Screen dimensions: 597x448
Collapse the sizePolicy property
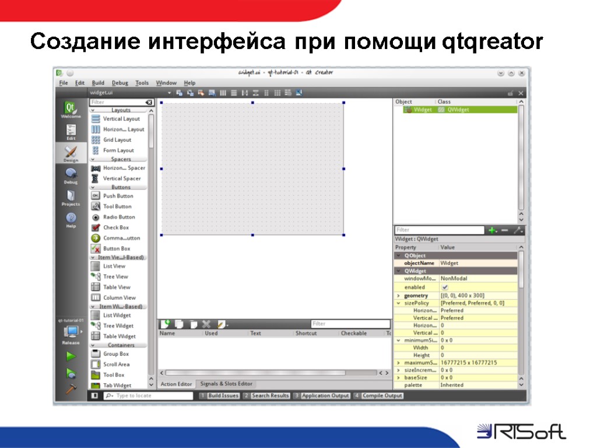[x=398, y=303]
